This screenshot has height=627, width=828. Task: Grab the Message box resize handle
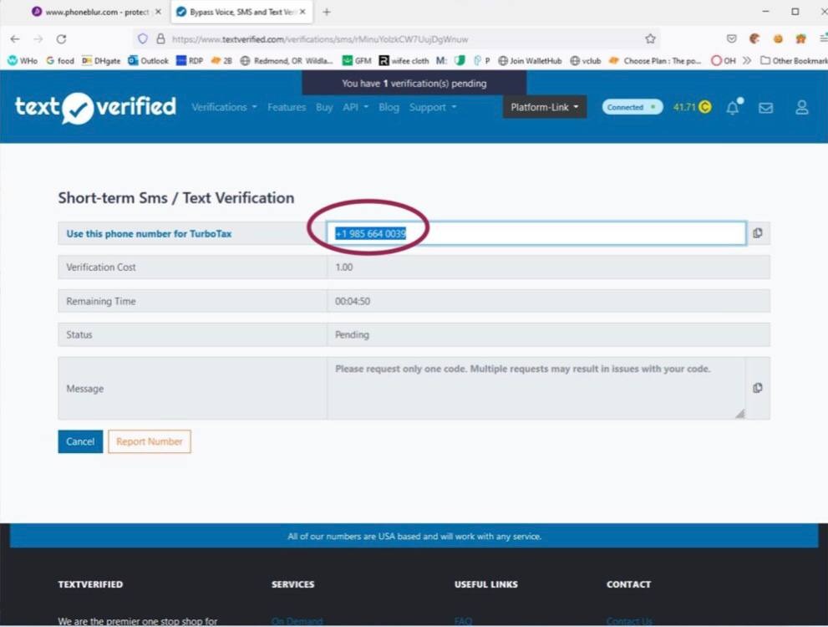(739, 414)
